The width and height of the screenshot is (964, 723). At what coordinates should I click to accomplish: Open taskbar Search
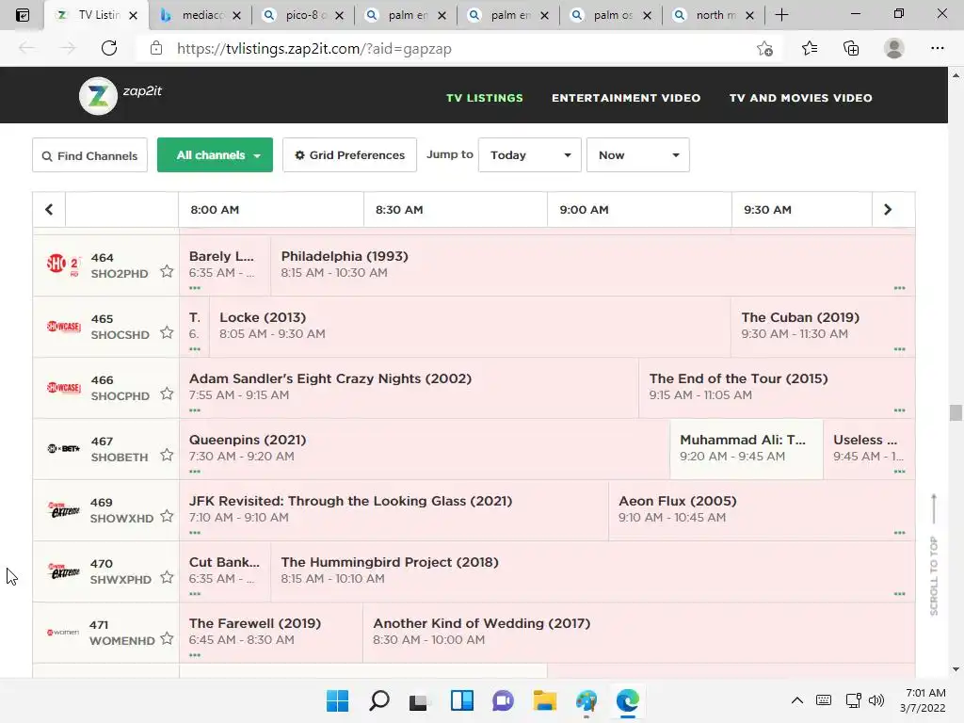click(378, 700)
